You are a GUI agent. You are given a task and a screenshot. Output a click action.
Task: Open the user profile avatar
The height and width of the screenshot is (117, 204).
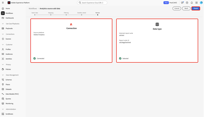click(201, 3)
